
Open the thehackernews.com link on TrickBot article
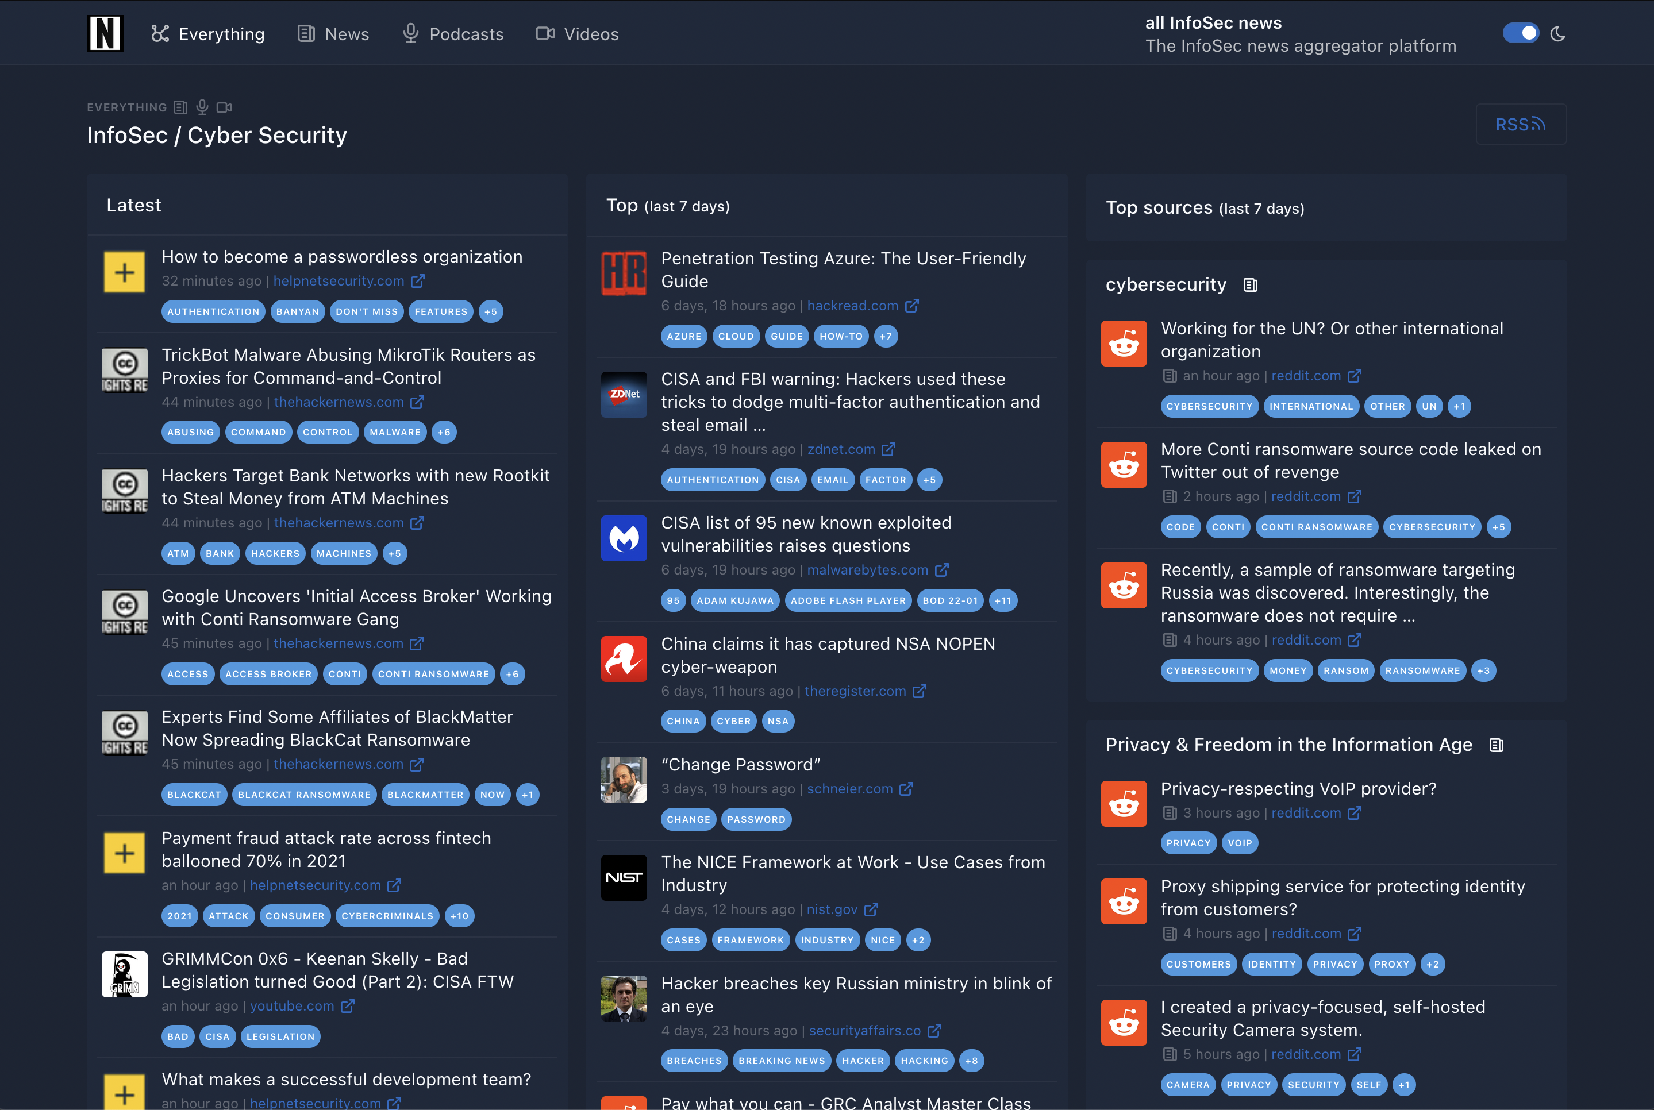point(338,402)
